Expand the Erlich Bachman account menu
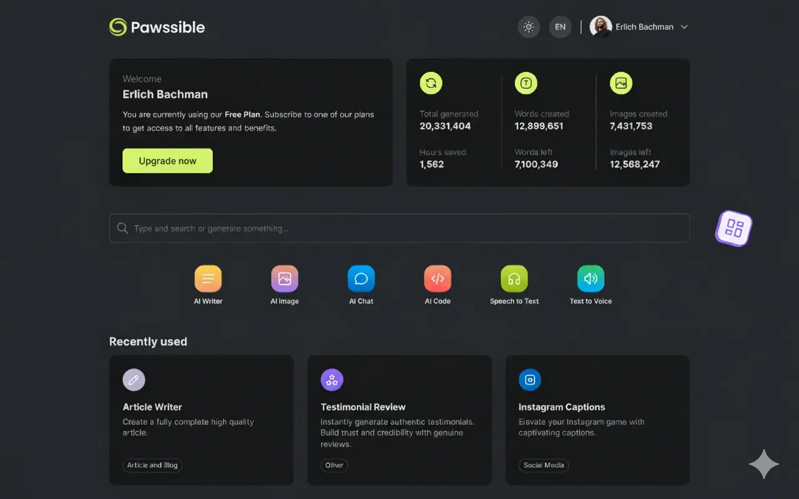Viewport: 799px width, 499px height. [644, 27]
